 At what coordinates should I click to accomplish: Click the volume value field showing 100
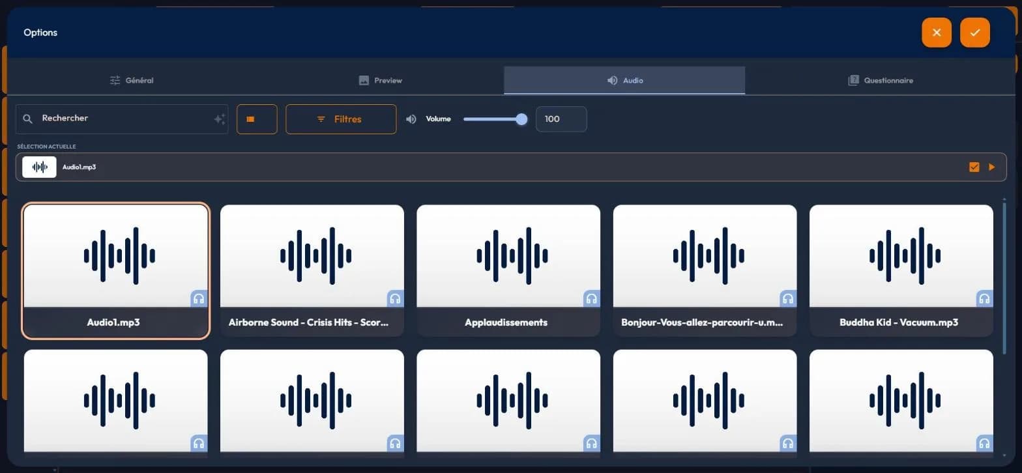(561, 119)
